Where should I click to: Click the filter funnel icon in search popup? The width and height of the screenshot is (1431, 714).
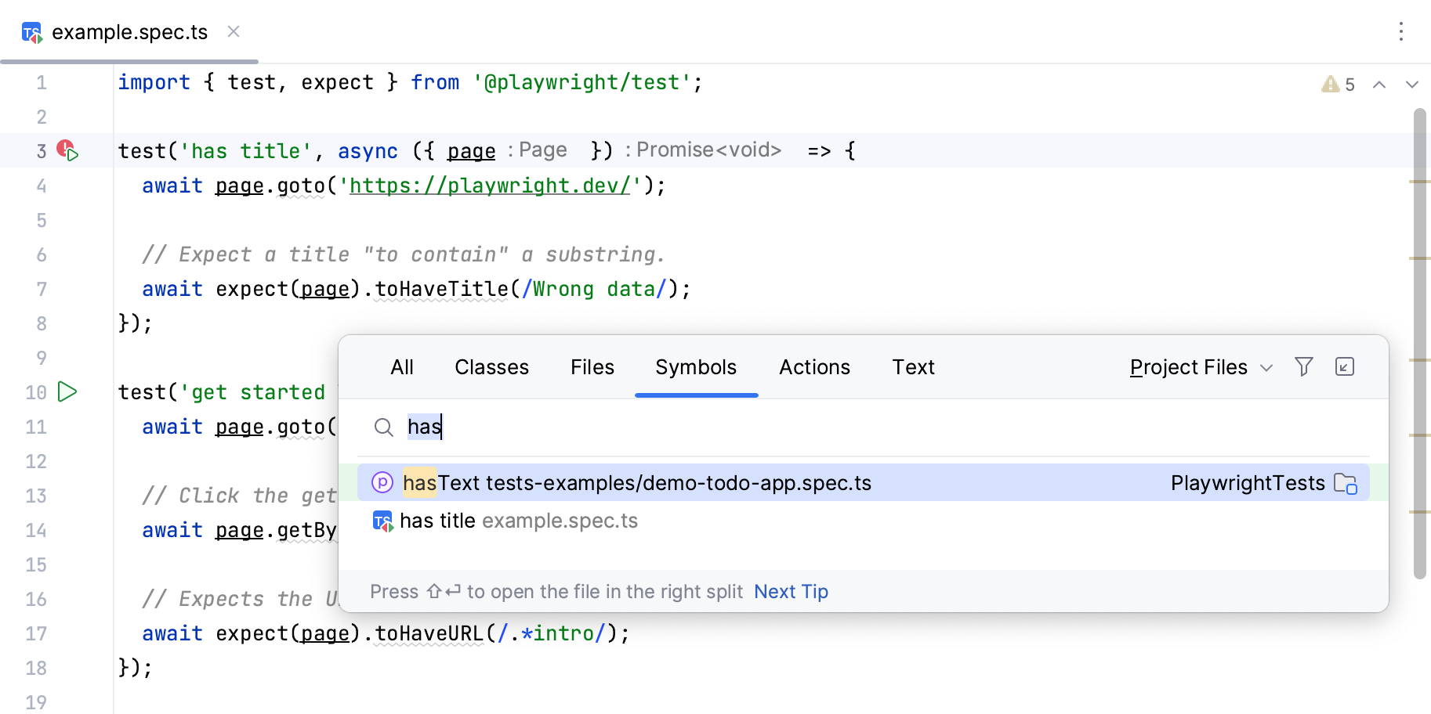(x=1303, y=367)
